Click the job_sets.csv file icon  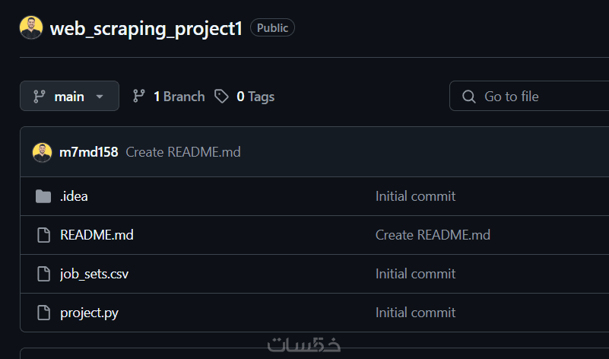point(43,274)
